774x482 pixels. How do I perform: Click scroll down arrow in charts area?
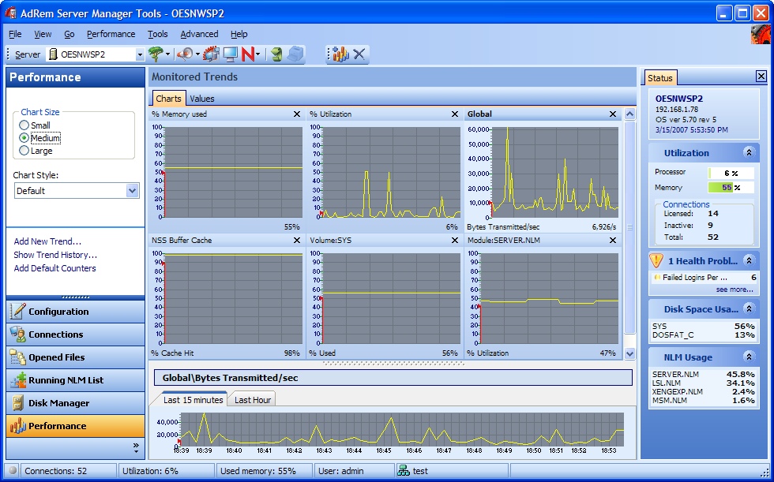click(x=629, y=353)
